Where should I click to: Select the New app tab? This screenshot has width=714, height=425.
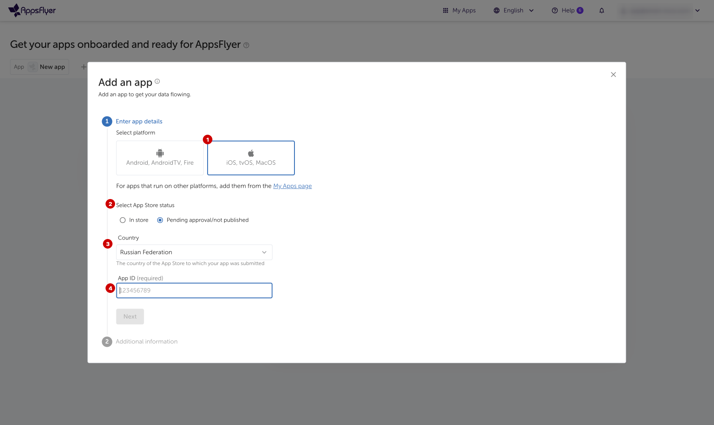40,67
